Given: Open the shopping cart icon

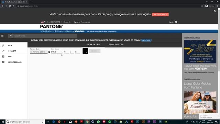Looking at the screenshot, I should coord(176,22).
